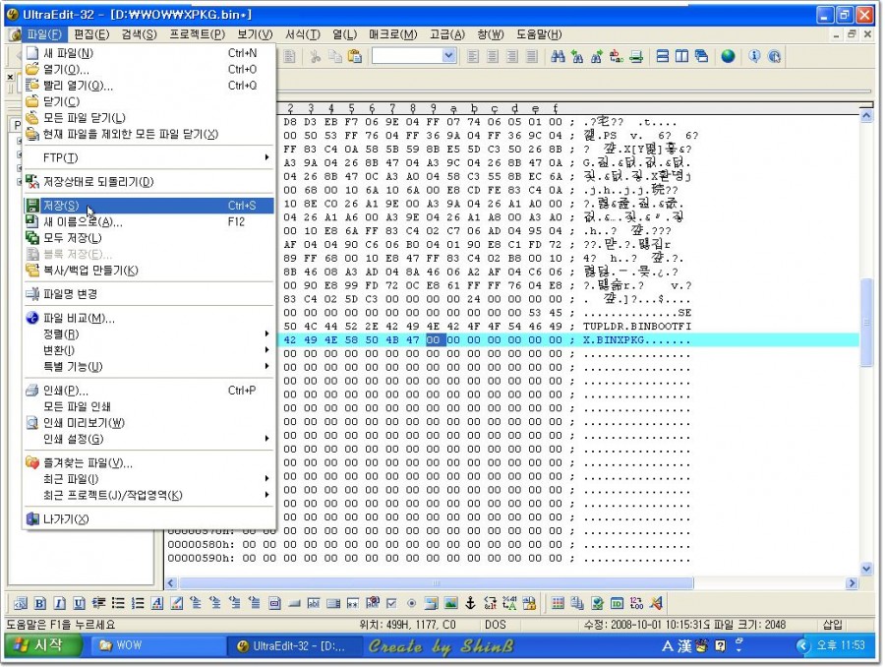Screen dimensions: 885x667
Task: Click the justify-fill toolbar icon
Action: point(532,56)
